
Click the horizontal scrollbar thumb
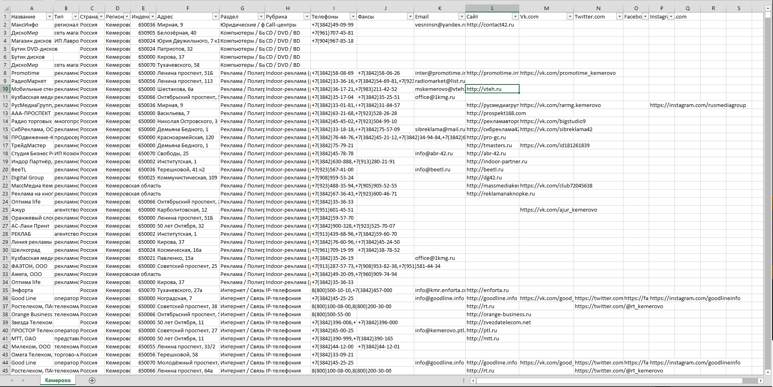point(609,381)
